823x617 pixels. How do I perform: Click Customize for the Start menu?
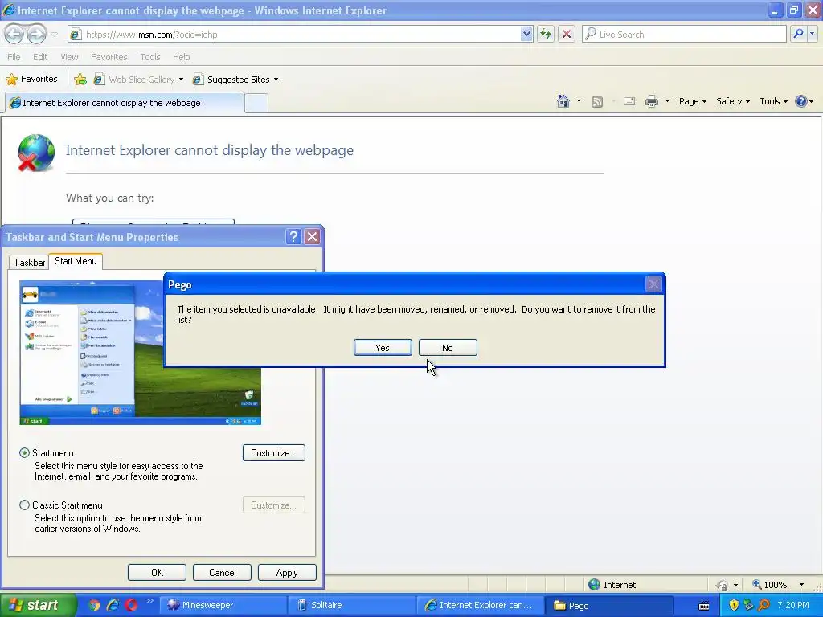[x=273, y=453]
